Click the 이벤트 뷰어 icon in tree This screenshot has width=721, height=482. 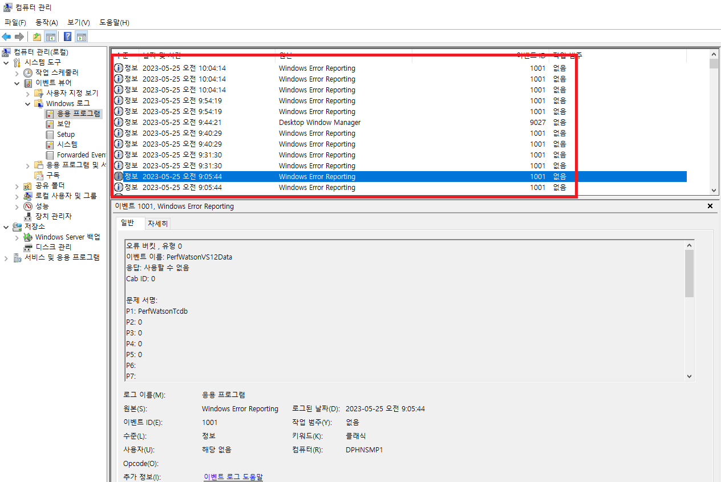click(x=28, y=83)
